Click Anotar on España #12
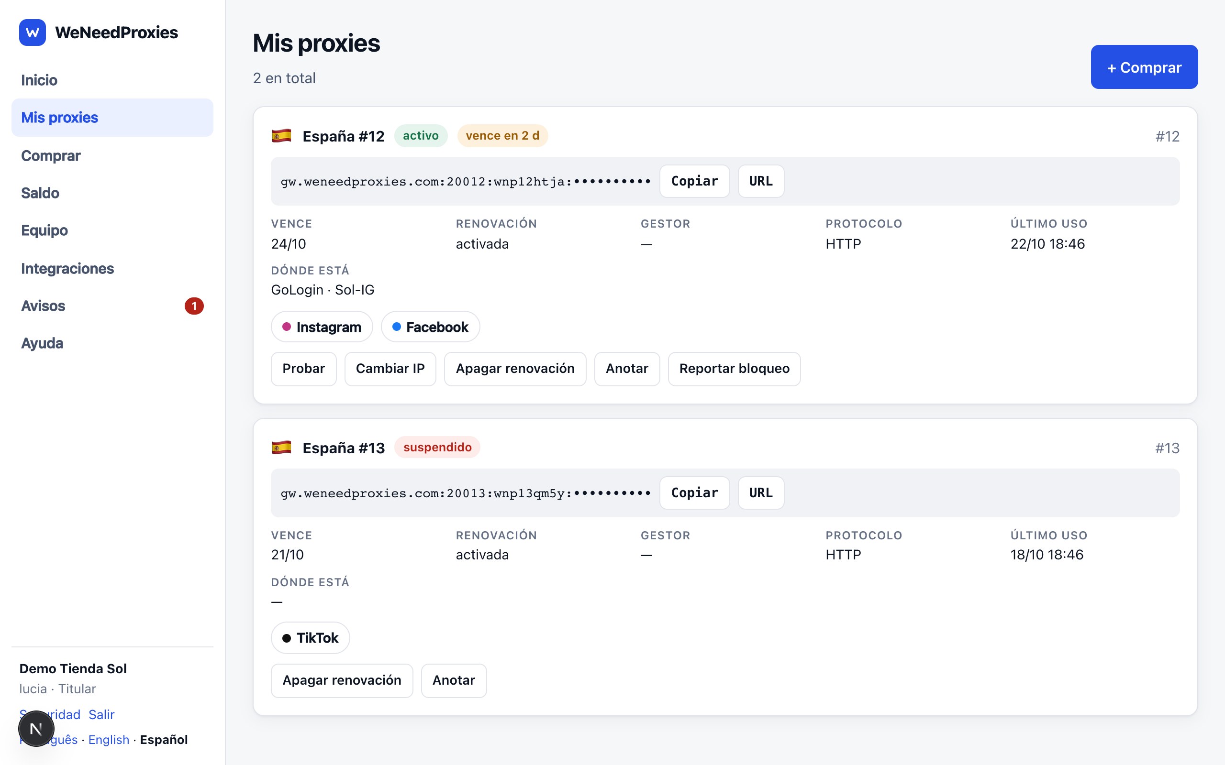 627,369
